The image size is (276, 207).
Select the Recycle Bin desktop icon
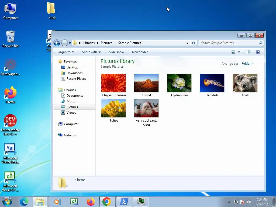click(11, 39)
